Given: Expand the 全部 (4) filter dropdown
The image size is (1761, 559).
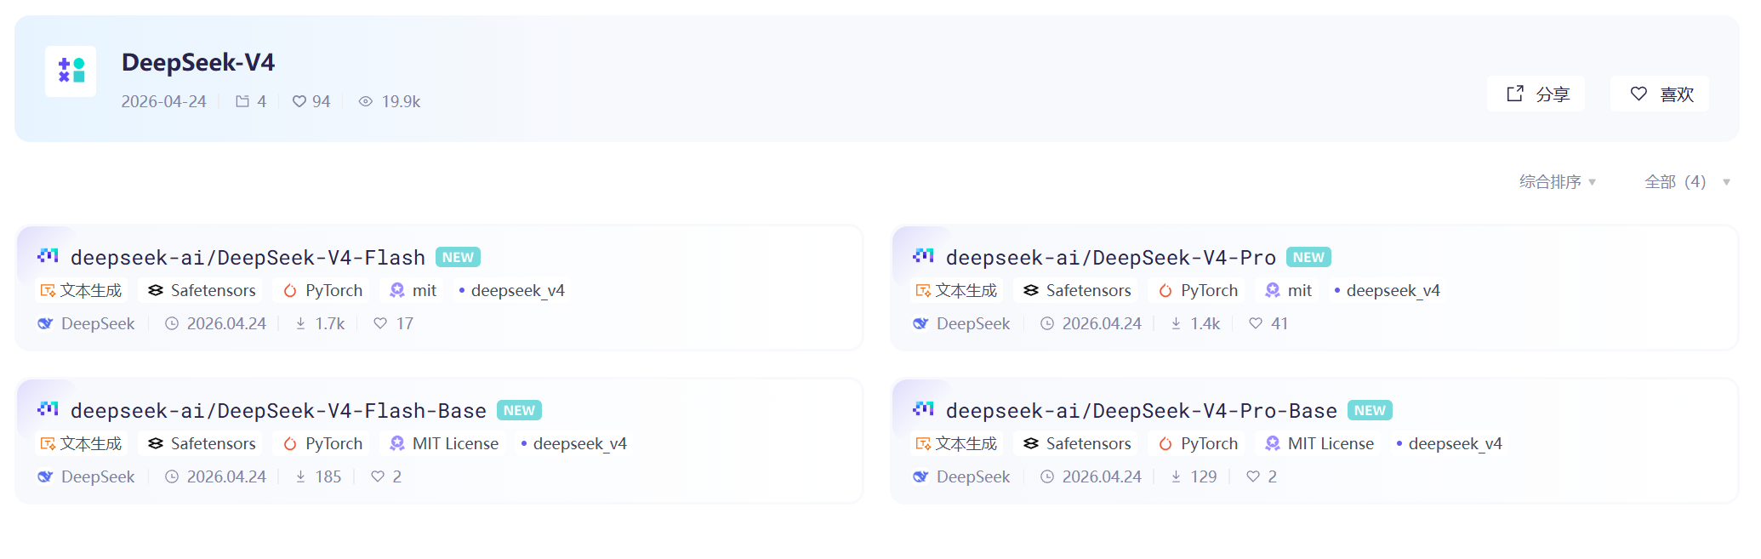Looking at the screenshot, I should point(1675,182).
